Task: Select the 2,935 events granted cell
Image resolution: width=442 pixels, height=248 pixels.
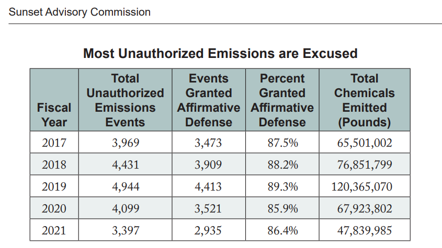Action: [208, 230]
